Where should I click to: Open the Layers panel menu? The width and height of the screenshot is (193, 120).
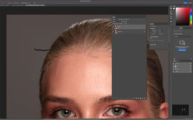pyautogui.click(x=146, y=17)
